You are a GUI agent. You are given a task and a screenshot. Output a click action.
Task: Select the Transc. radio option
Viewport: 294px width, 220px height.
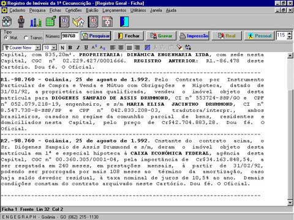[x=26, y=38]
